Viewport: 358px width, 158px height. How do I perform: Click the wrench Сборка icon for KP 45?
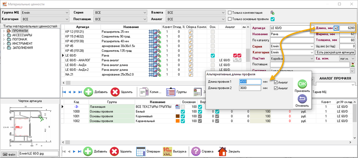pos(191,46)
